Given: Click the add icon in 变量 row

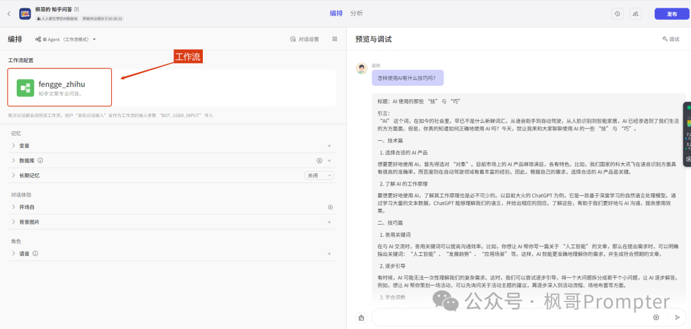Looking at the screenshot, I should 330,146.
